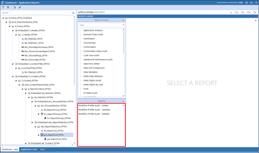Select Entity Data Statistics group
Image resolution: width=259 pixels, height=153 pixels.
pyautogui.click(x=93, y=76)
